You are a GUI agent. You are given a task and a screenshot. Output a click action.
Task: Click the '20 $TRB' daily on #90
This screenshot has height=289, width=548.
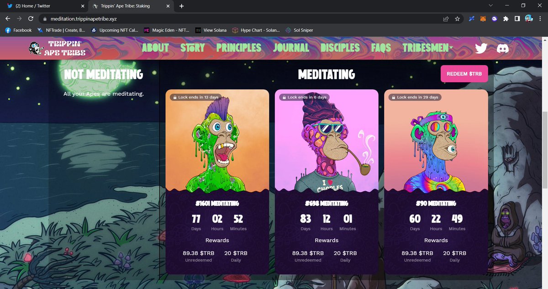(x=454, y=253)
